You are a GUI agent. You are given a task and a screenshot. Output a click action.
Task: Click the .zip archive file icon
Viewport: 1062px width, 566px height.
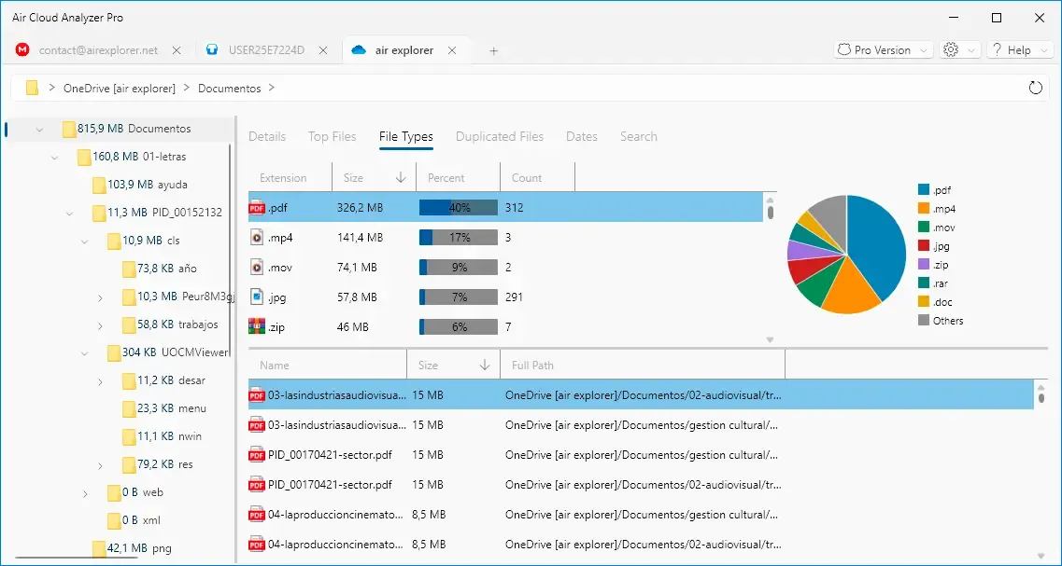click(257, 326)
